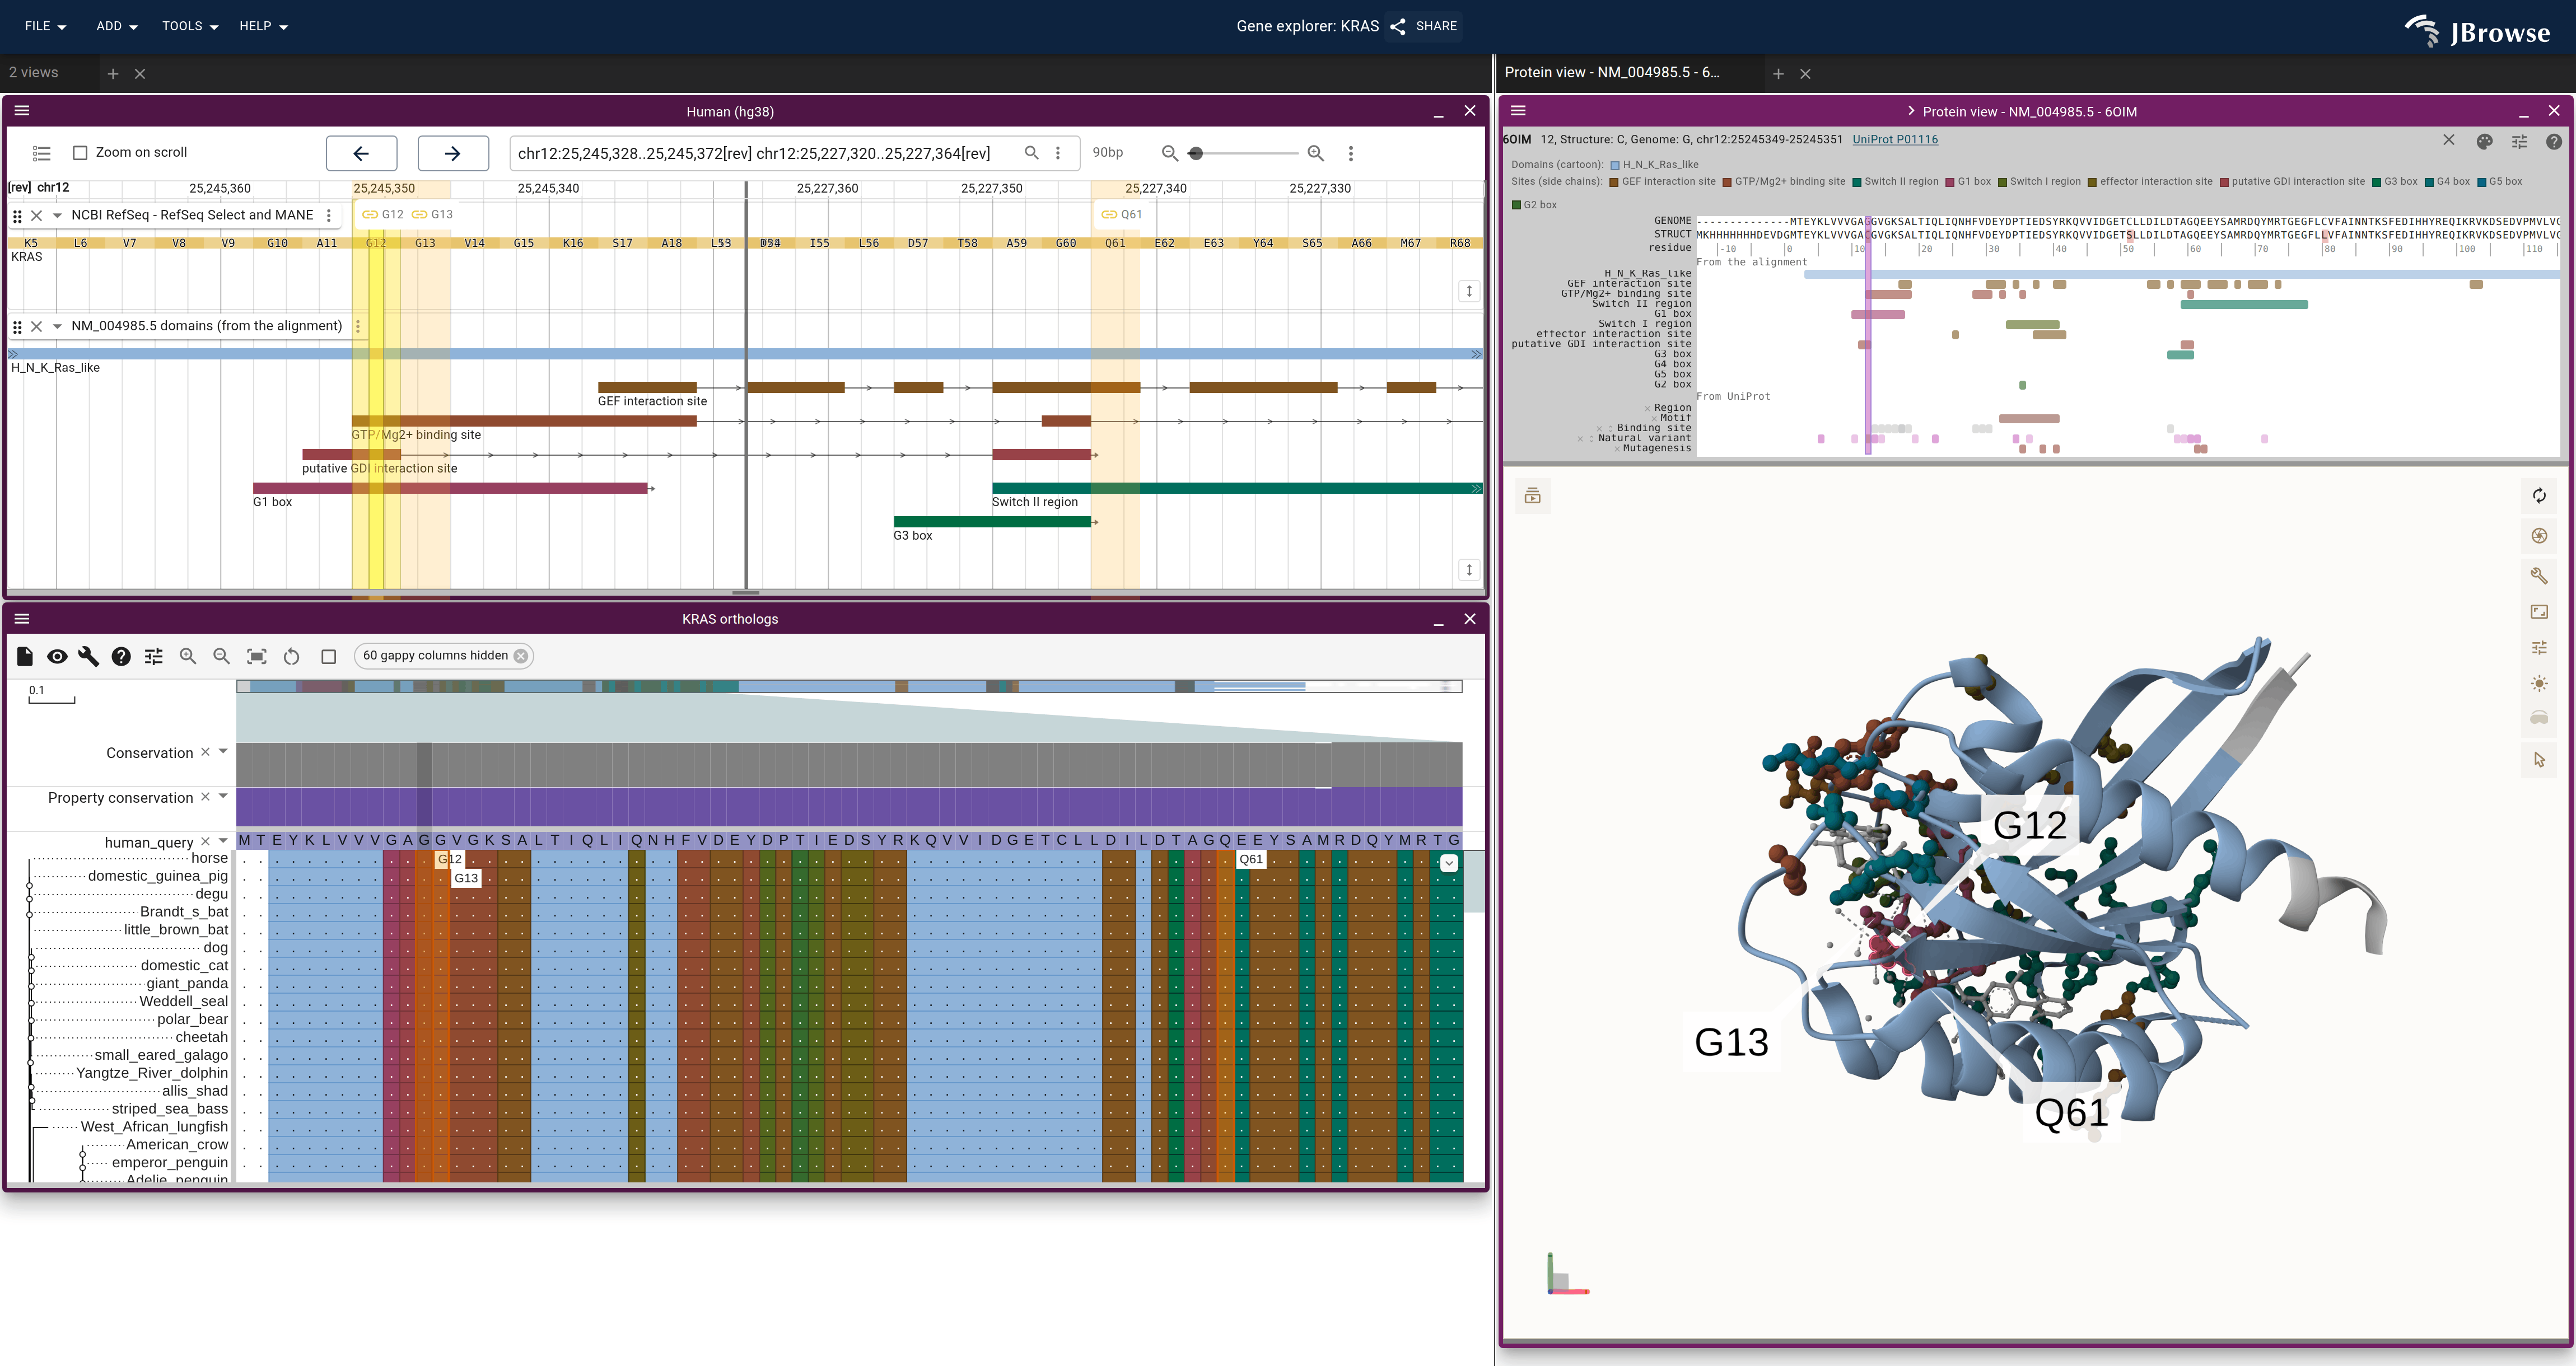Zoom out the linear genome view
The image size is (2576, 1366).
coord(1169,153)
